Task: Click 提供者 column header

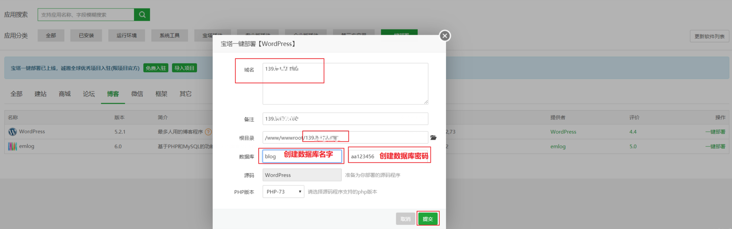Action: click(558, 117)
